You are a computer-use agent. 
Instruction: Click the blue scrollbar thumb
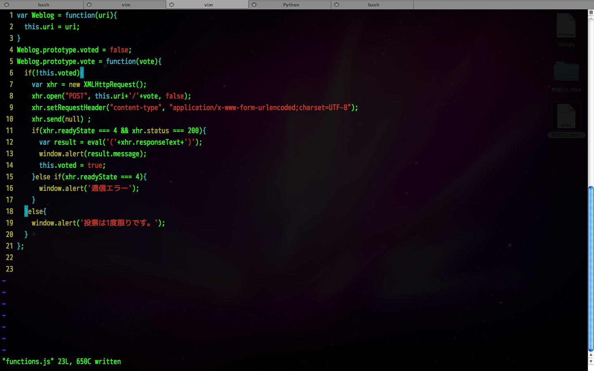[x=591, y=268]
